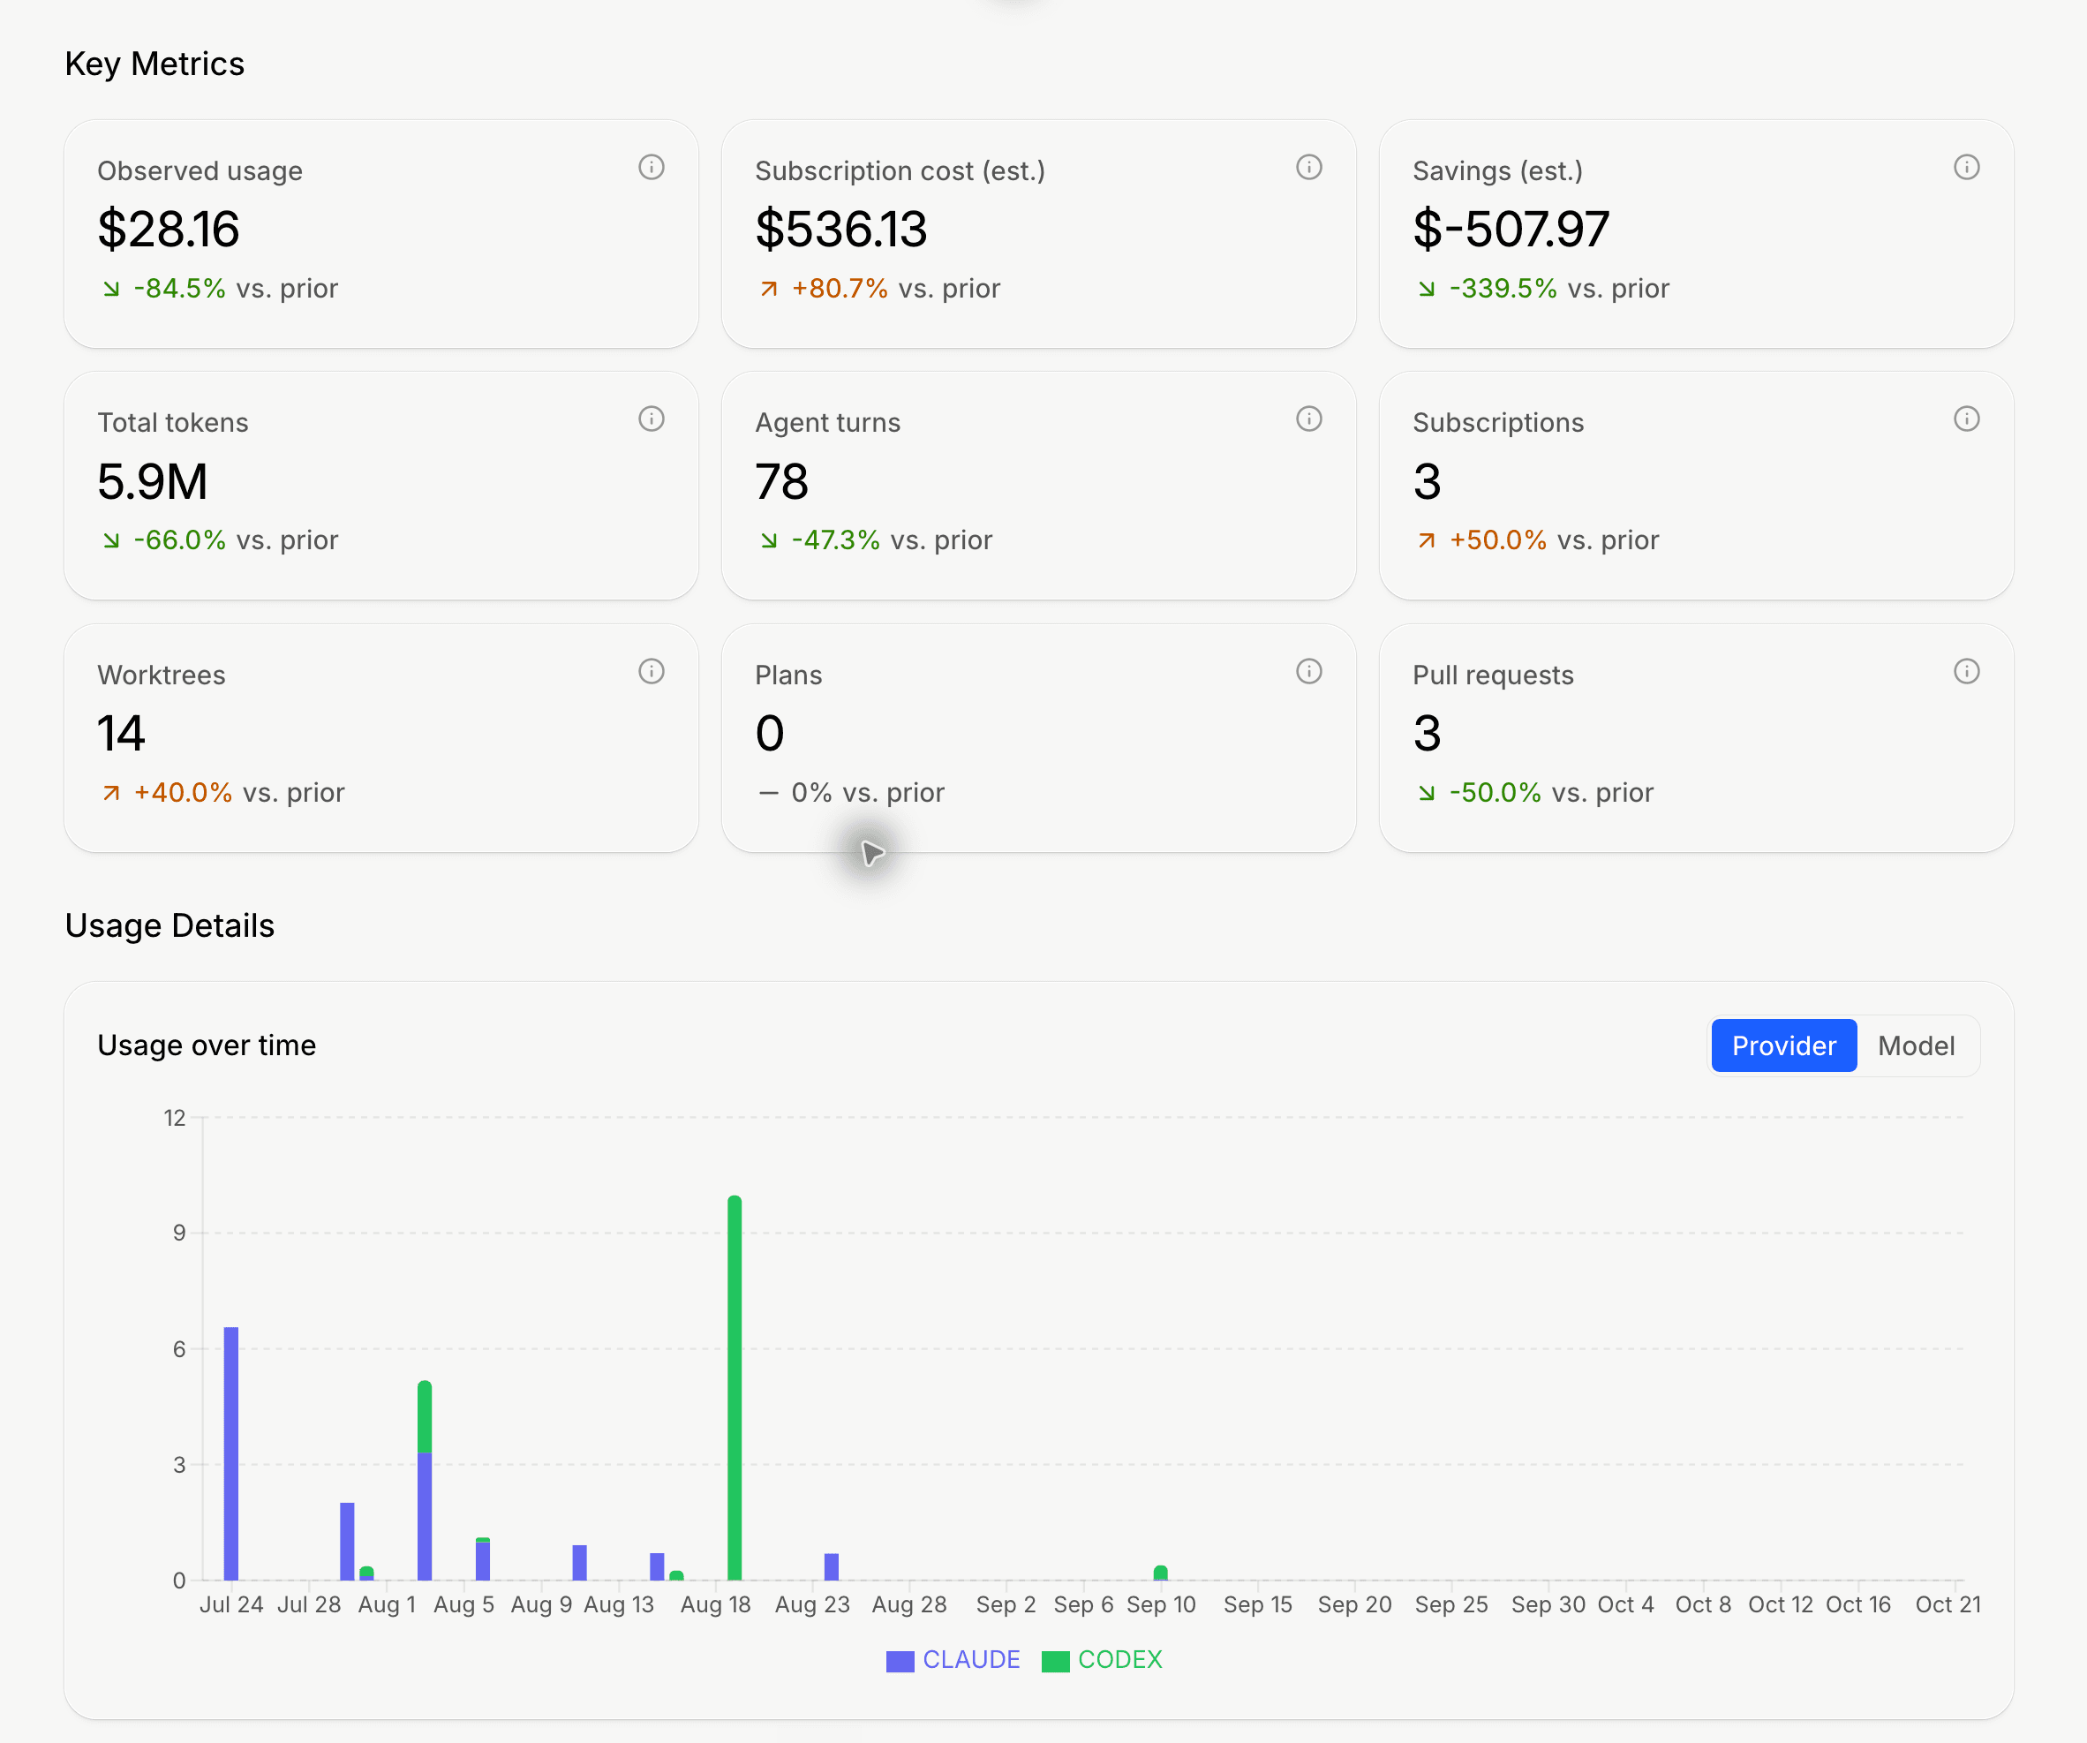Open info icon on Subscription cost card
Viewport: 2087px width, 1743px height.
1309,168
